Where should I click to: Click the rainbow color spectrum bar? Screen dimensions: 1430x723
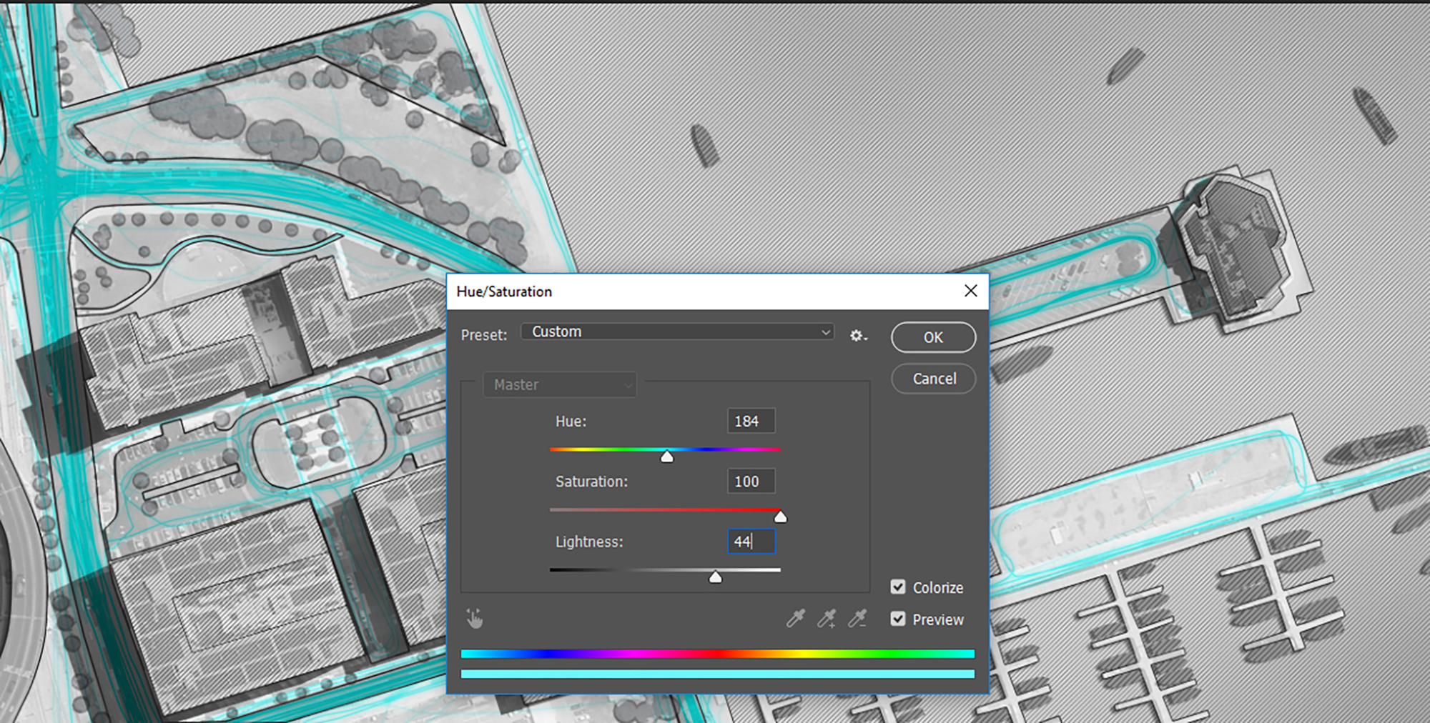click(717, 654)
